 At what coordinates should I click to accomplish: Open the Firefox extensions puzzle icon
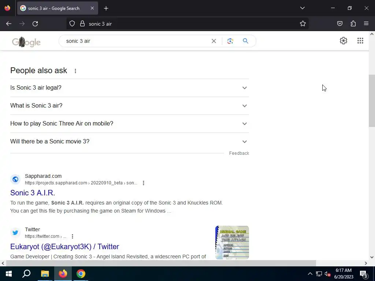coord(353,23)
